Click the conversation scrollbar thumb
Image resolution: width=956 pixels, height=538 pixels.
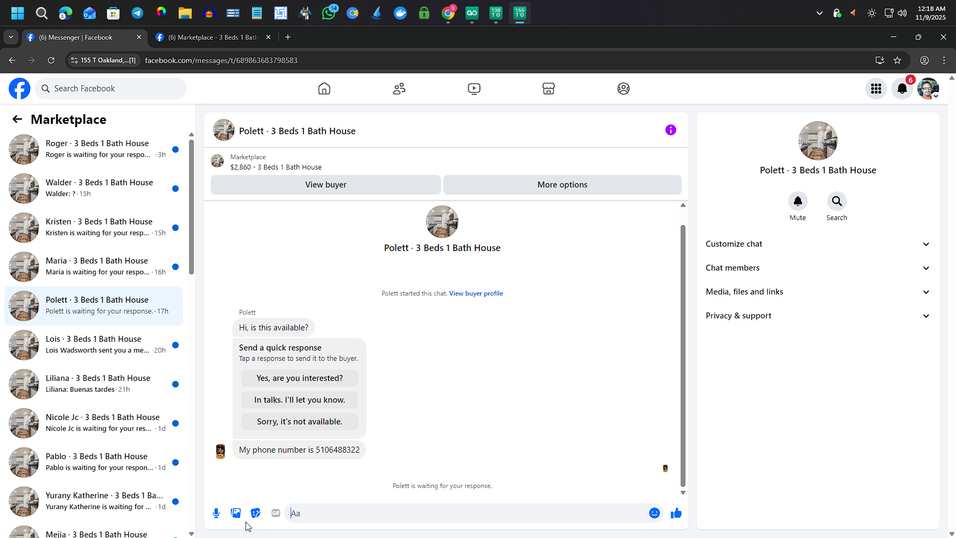pyautogui.click(x=683, y=356)
